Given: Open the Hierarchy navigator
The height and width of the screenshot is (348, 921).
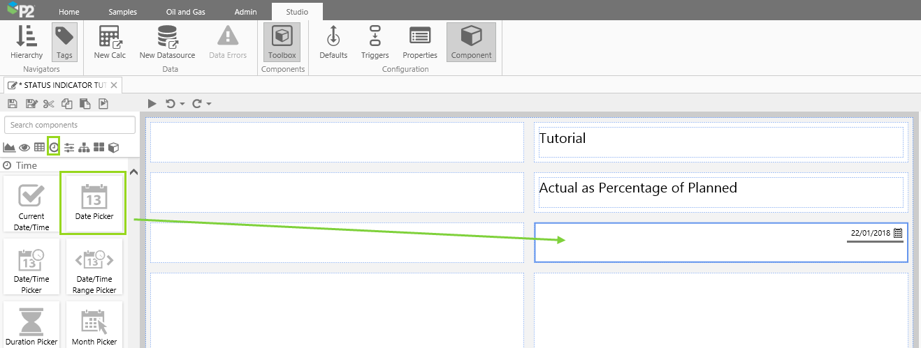Looking at the screenshot, I should pyautogui.click(x=27, y=42).
